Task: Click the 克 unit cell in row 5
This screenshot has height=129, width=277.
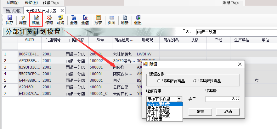Action: pyautogui.click(x=265, y=80)
